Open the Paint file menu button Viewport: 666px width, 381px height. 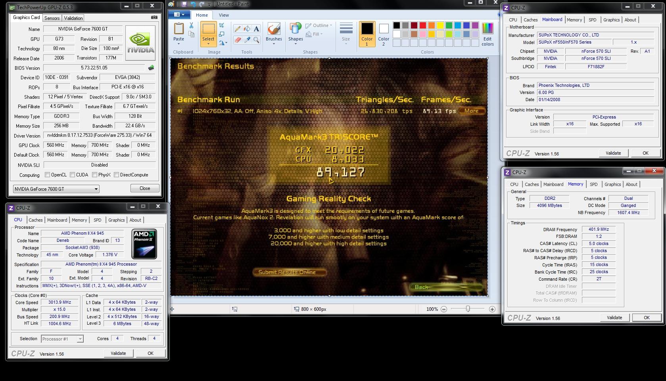pyautogui.click(x=179, y=15)
